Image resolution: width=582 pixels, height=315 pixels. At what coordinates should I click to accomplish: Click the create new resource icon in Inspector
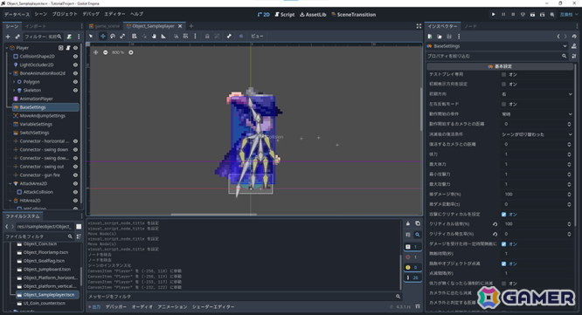(x=430, y=37)
